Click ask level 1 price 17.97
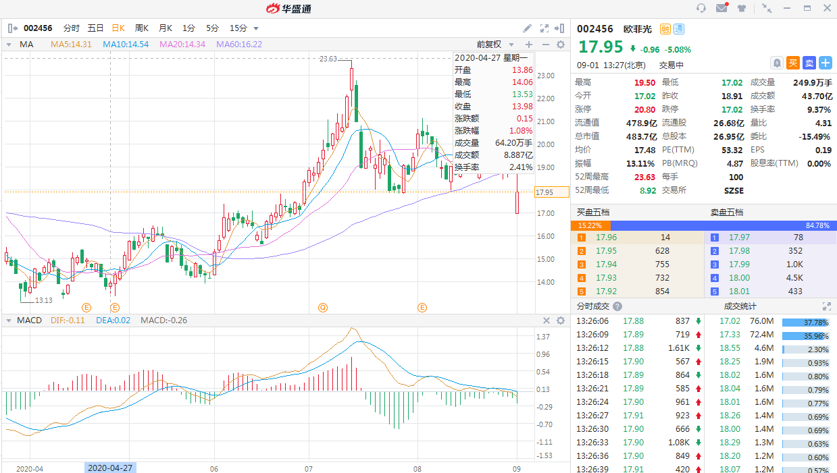Screen dimensions: 837x473 click(x=740, y=238)
